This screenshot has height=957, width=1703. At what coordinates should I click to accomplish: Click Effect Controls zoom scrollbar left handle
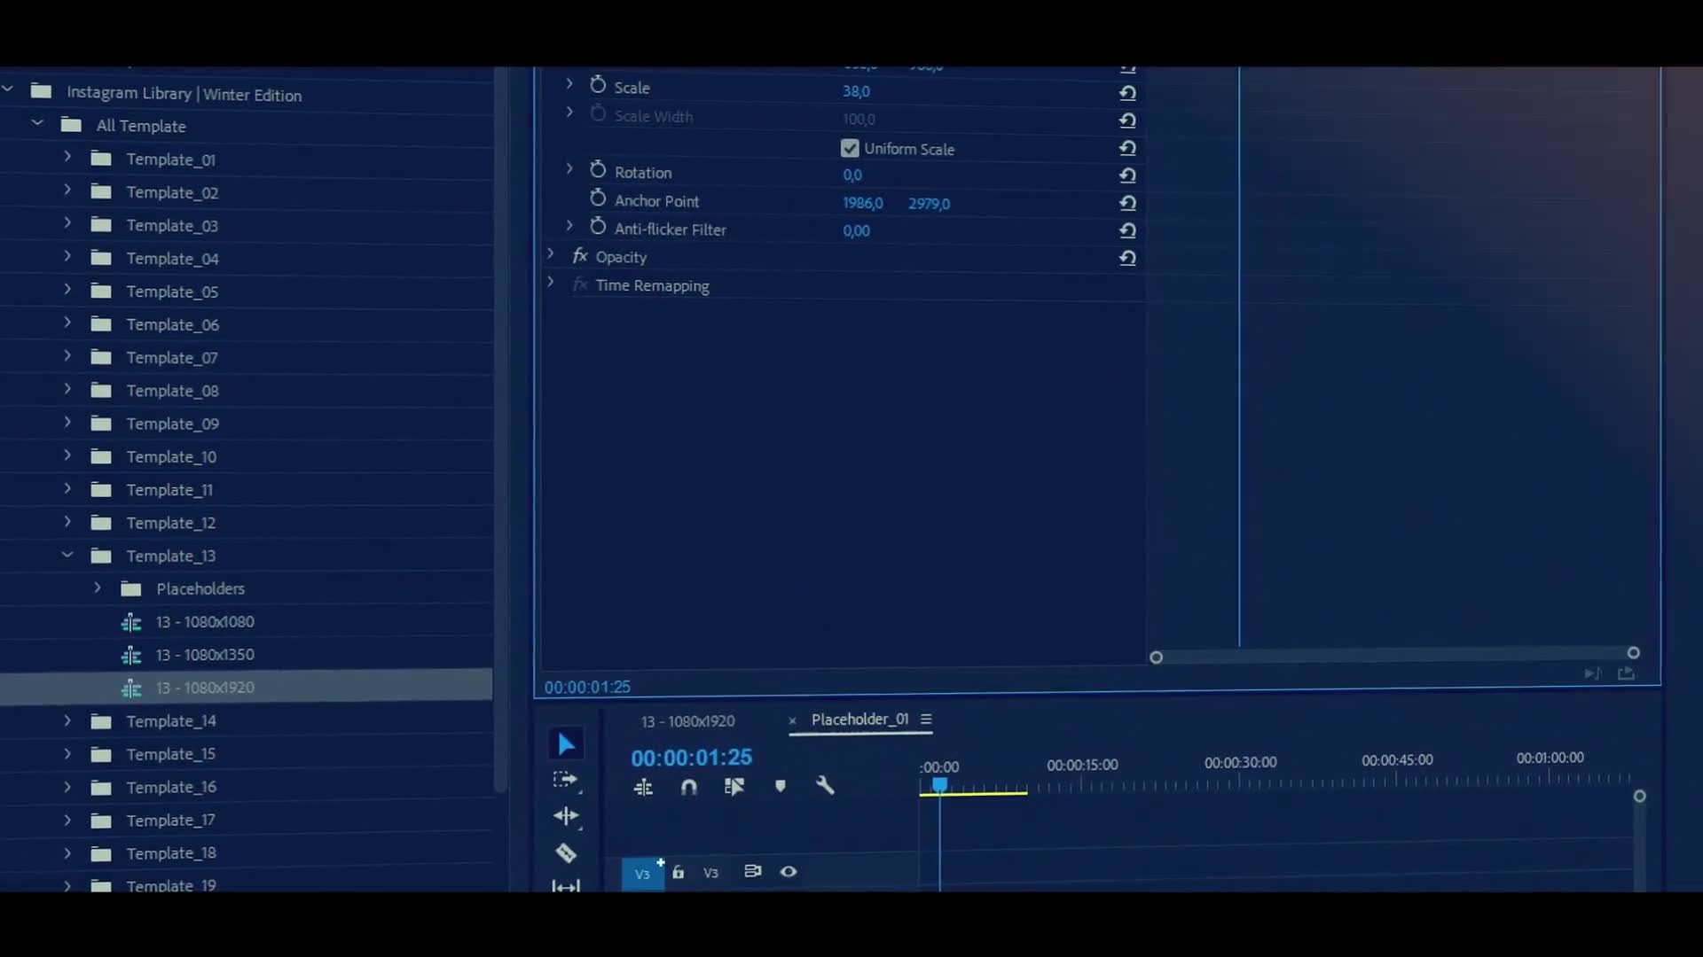tap(1156, 657)
